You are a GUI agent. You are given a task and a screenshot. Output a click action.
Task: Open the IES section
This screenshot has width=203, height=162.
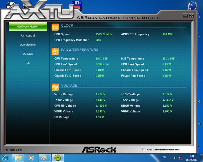click(x=28, y=63)
